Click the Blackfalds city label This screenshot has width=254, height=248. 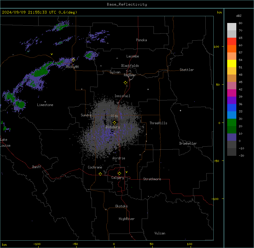[130, 66]
